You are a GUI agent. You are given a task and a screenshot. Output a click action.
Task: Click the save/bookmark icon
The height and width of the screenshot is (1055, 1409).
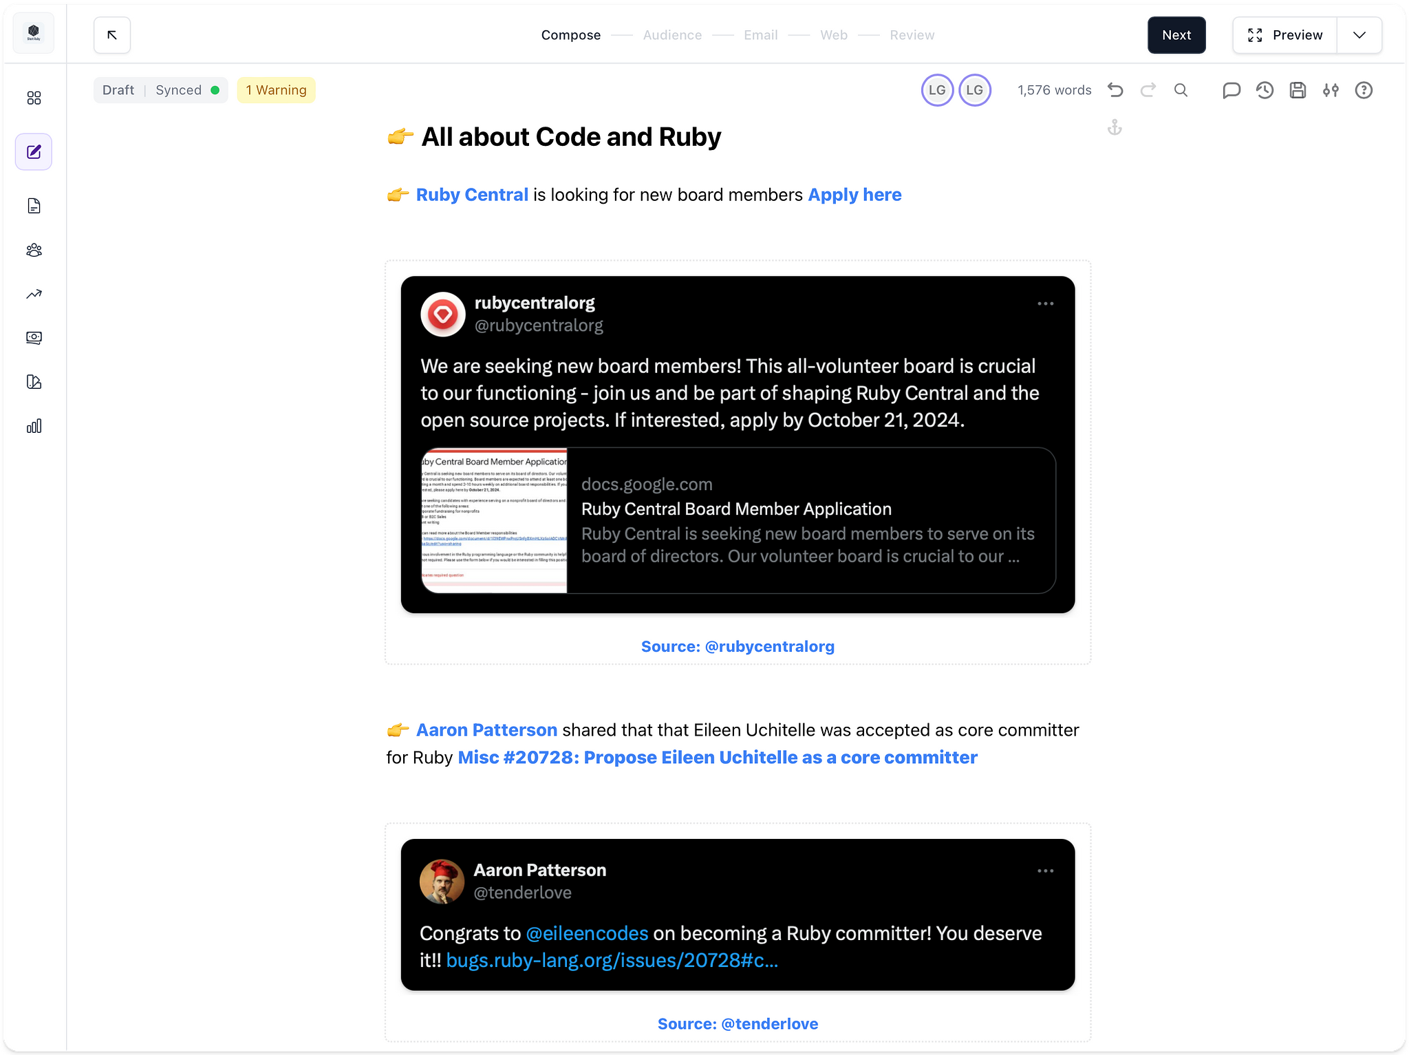pyautogui.click(x=1297, y=89)
